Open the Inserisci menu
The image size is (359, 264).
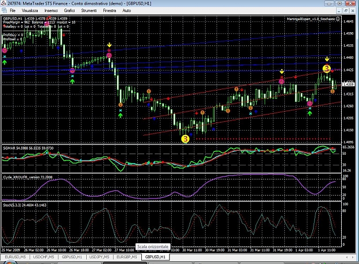coord(51,10)
